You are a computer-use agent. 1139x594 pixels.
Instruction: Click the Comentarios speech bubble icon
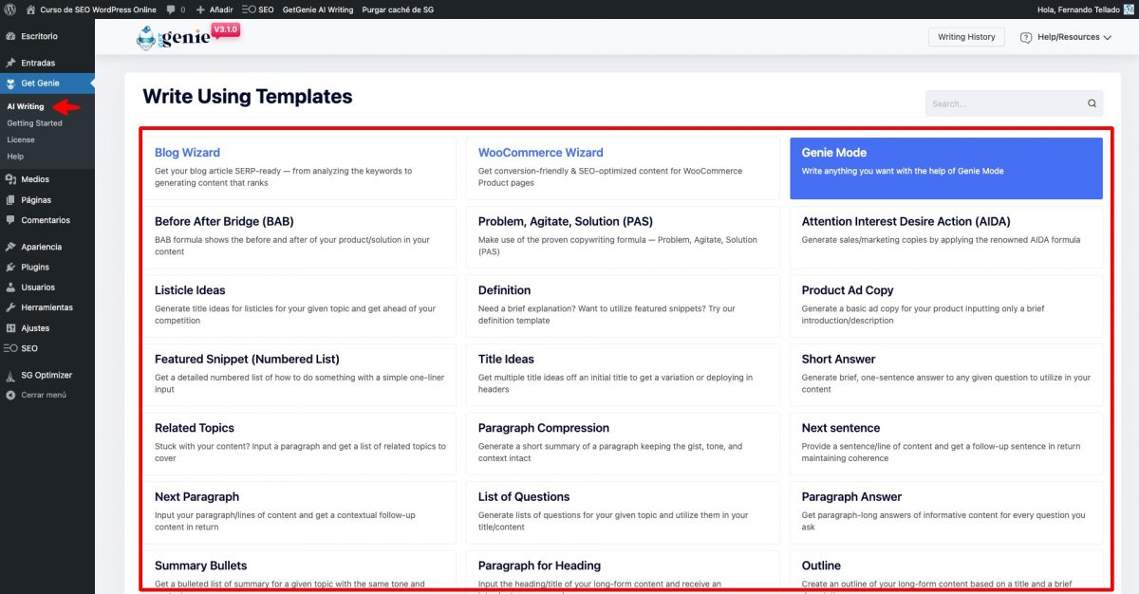tap(9, 220)
